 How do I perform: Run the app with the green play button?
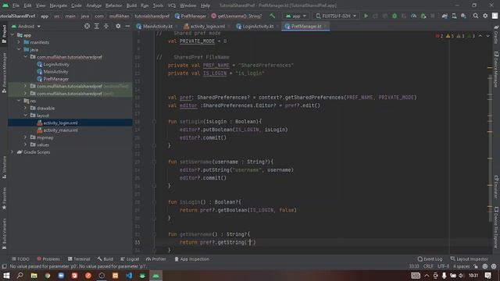(366, 16)
